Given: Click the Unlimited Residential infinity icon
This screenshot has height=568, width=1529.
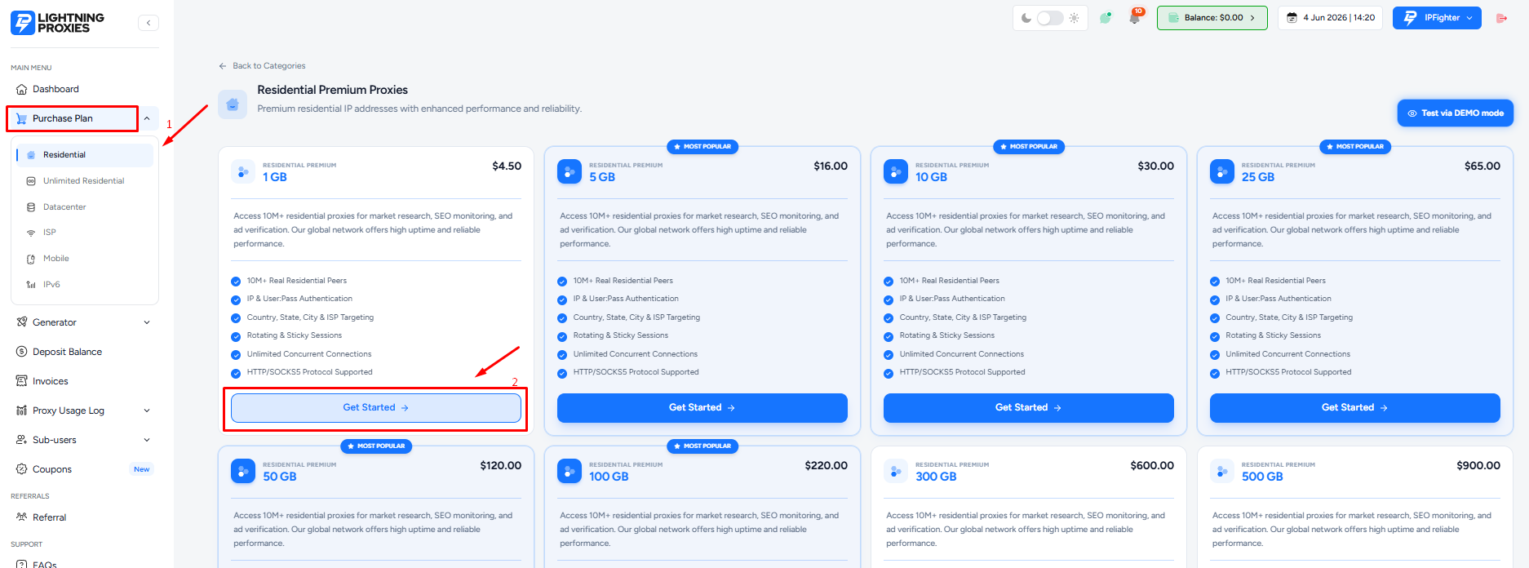Looking at the screenshot, I should (31, 181).
